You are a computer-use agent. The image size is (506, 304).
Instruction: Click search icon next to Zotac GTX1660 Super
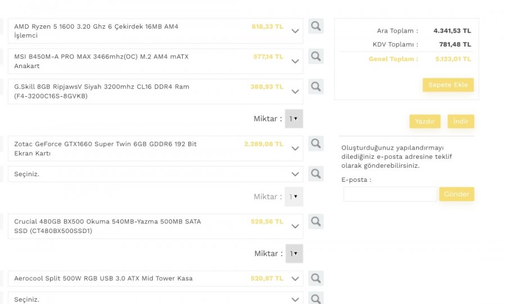point(316,144)
